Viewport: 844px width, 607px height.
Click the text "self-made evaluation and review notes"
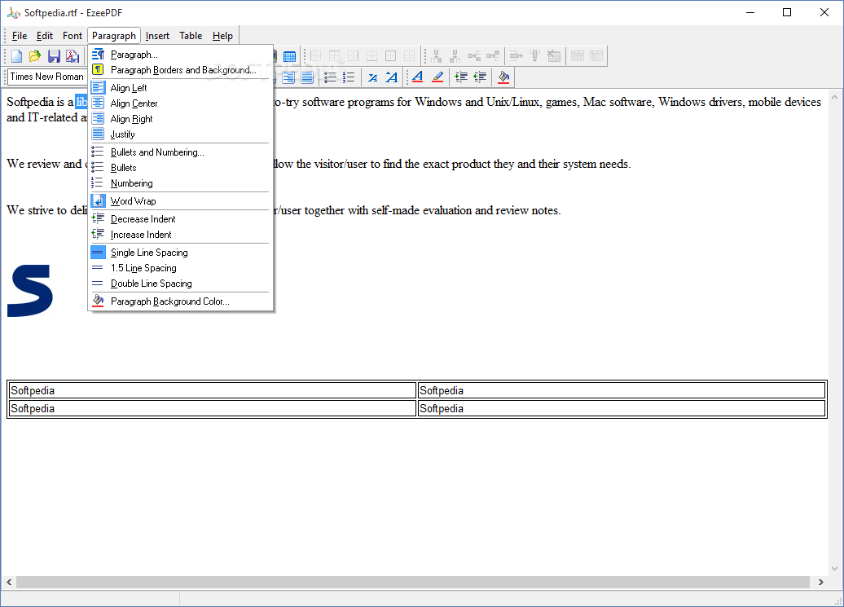click(x=466, y=210)
